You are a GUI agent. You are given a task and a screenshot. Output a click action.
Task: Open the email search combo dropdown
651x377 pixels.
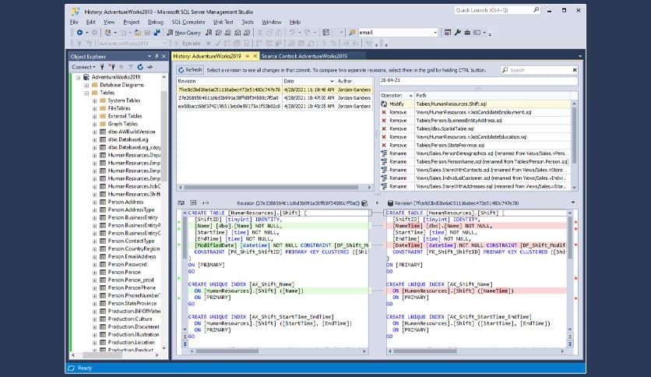(435, 33)
